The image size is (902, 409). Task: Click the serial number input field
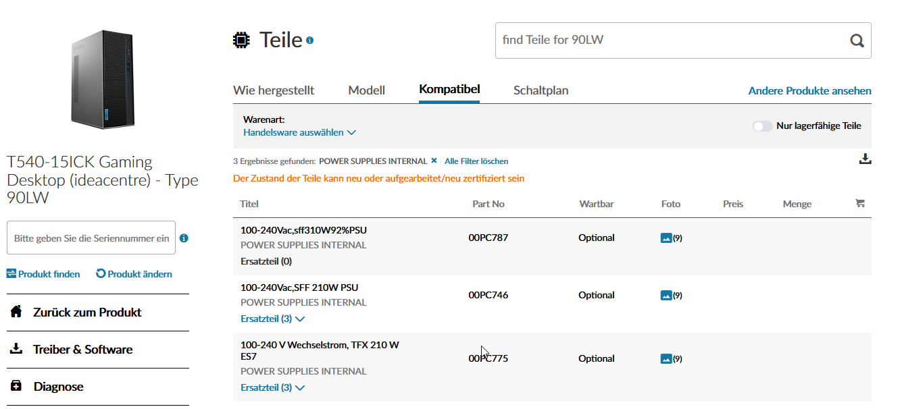[91, 238]
